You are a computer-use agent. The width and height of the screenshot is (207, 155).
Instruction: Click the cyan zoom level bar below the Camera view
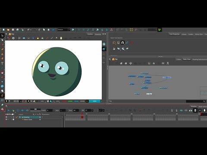coord(94,101)
